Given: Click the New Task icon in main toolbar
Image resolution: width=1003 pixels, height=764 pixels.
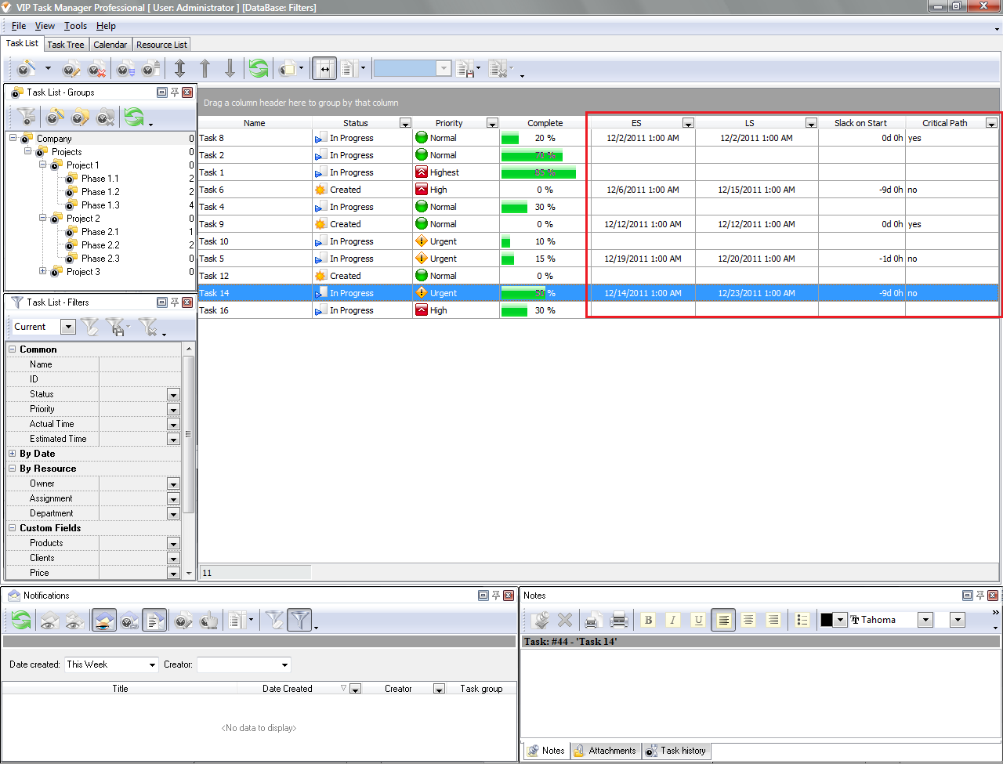Looking at the screenshot, I should (27, 69).
